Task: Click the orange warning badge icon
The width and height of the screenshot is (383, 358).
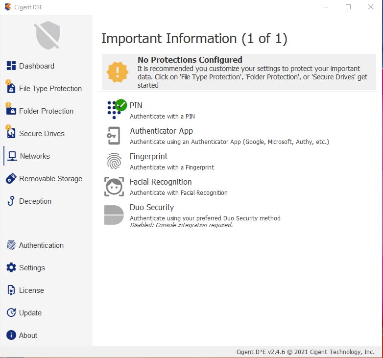Action: [118, 72]
